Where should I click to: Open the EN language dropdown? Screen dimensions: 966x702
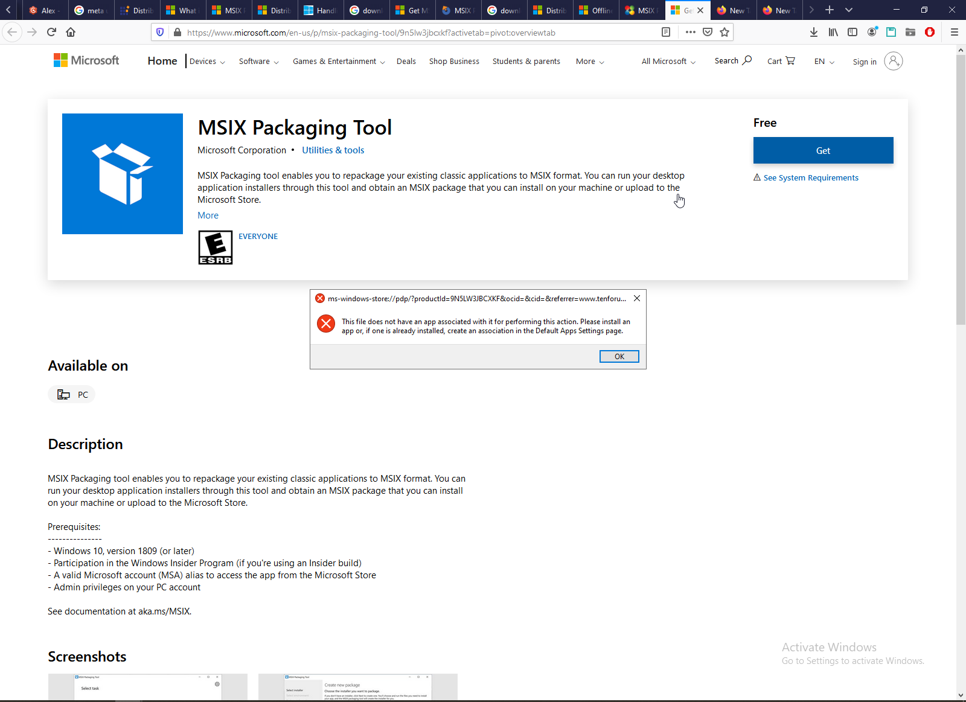pyautogui.click(x=824, y=62)
